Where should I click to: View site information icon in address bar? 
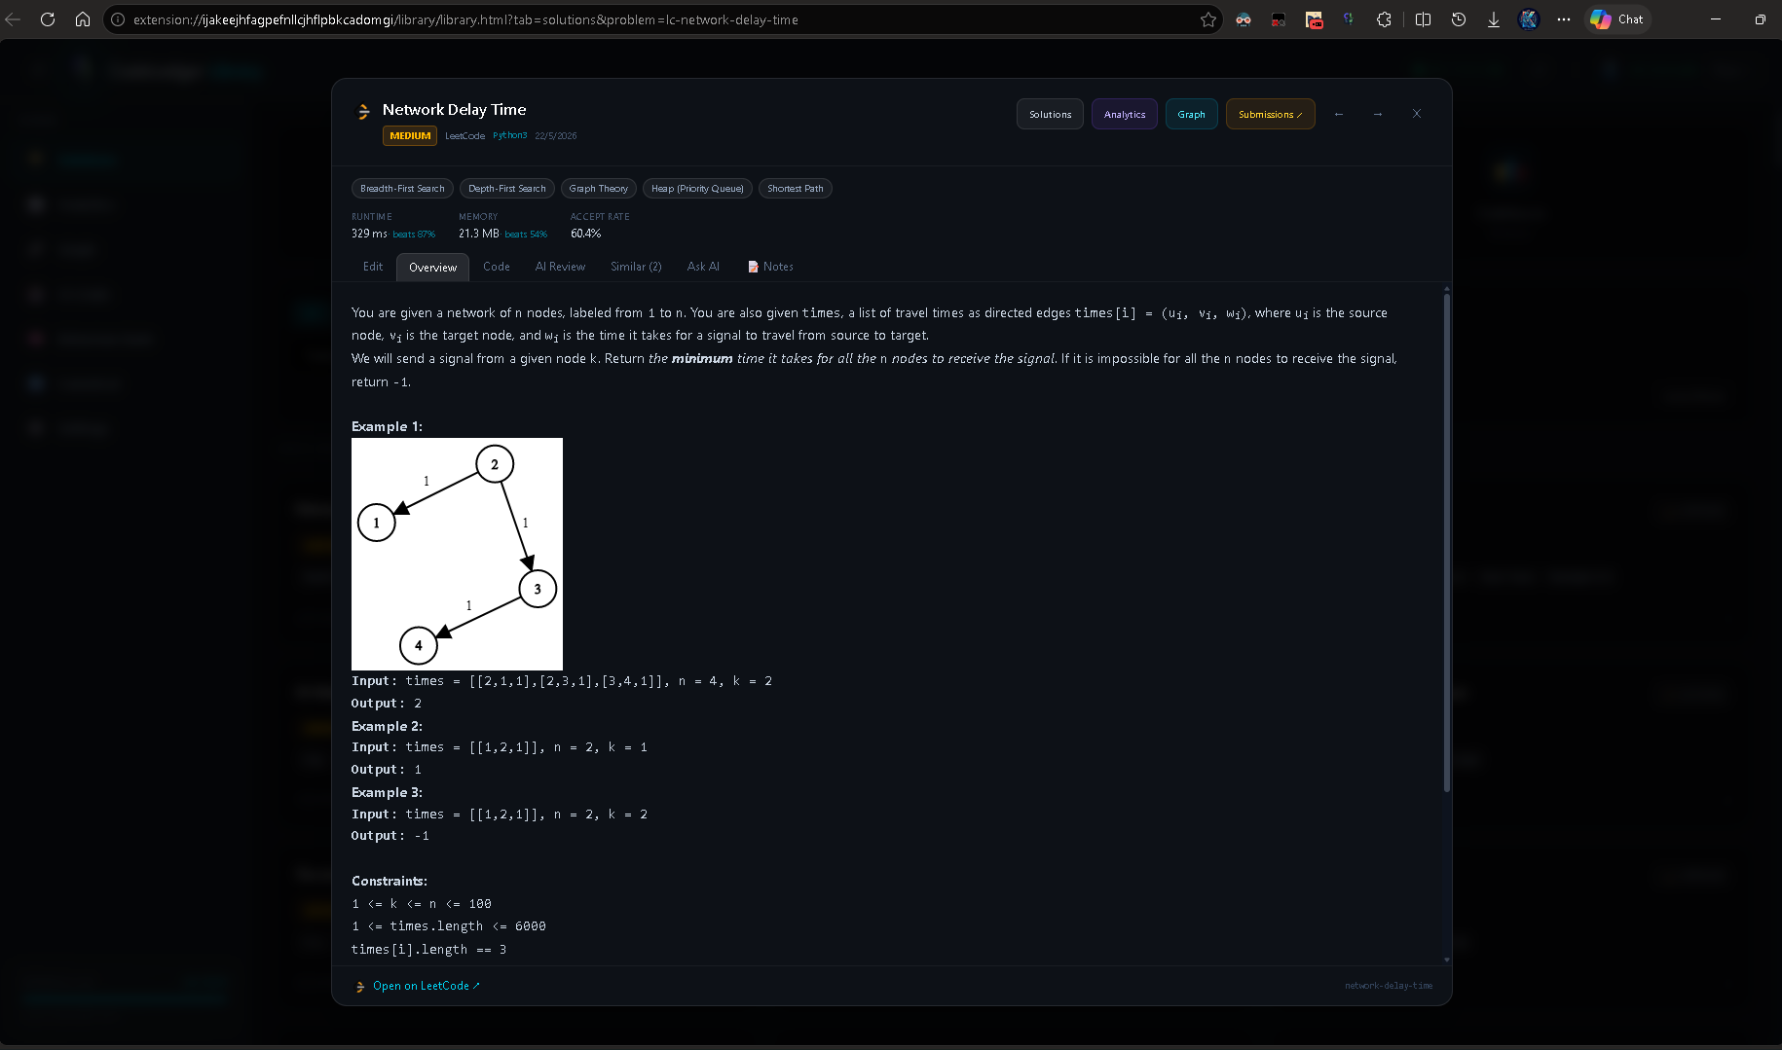coord(118,19)
